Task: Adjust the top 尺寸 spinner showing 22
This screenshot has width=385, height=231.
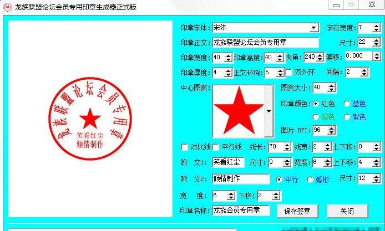Action: pos(376,42)
